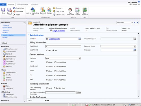Jump to the General section
This screenshot has height=106, width=141.
point(6,25)
